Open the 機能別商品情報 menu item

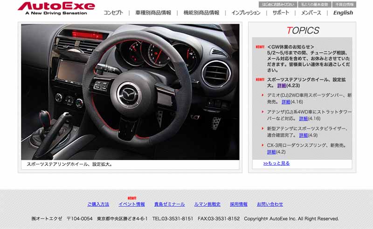coord(201,13)
